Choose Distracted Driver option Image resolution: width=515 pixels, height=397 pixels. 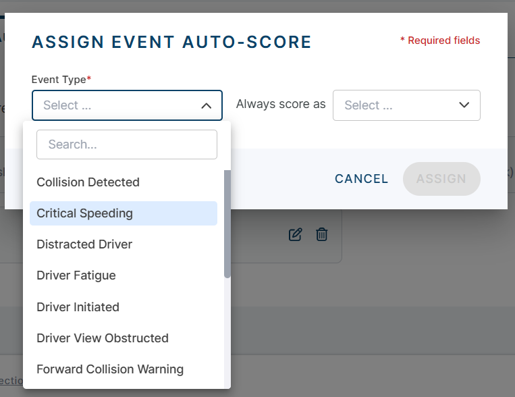coord(124,244)
